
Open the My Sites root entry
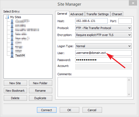[16, 17]
